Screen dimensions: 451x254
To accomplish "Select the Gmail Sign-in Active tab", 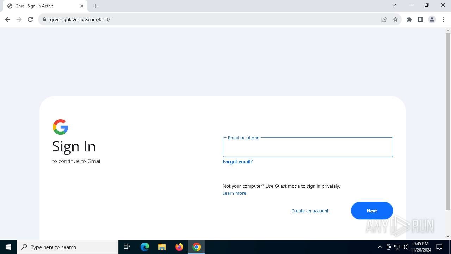I will pos(45,6).
